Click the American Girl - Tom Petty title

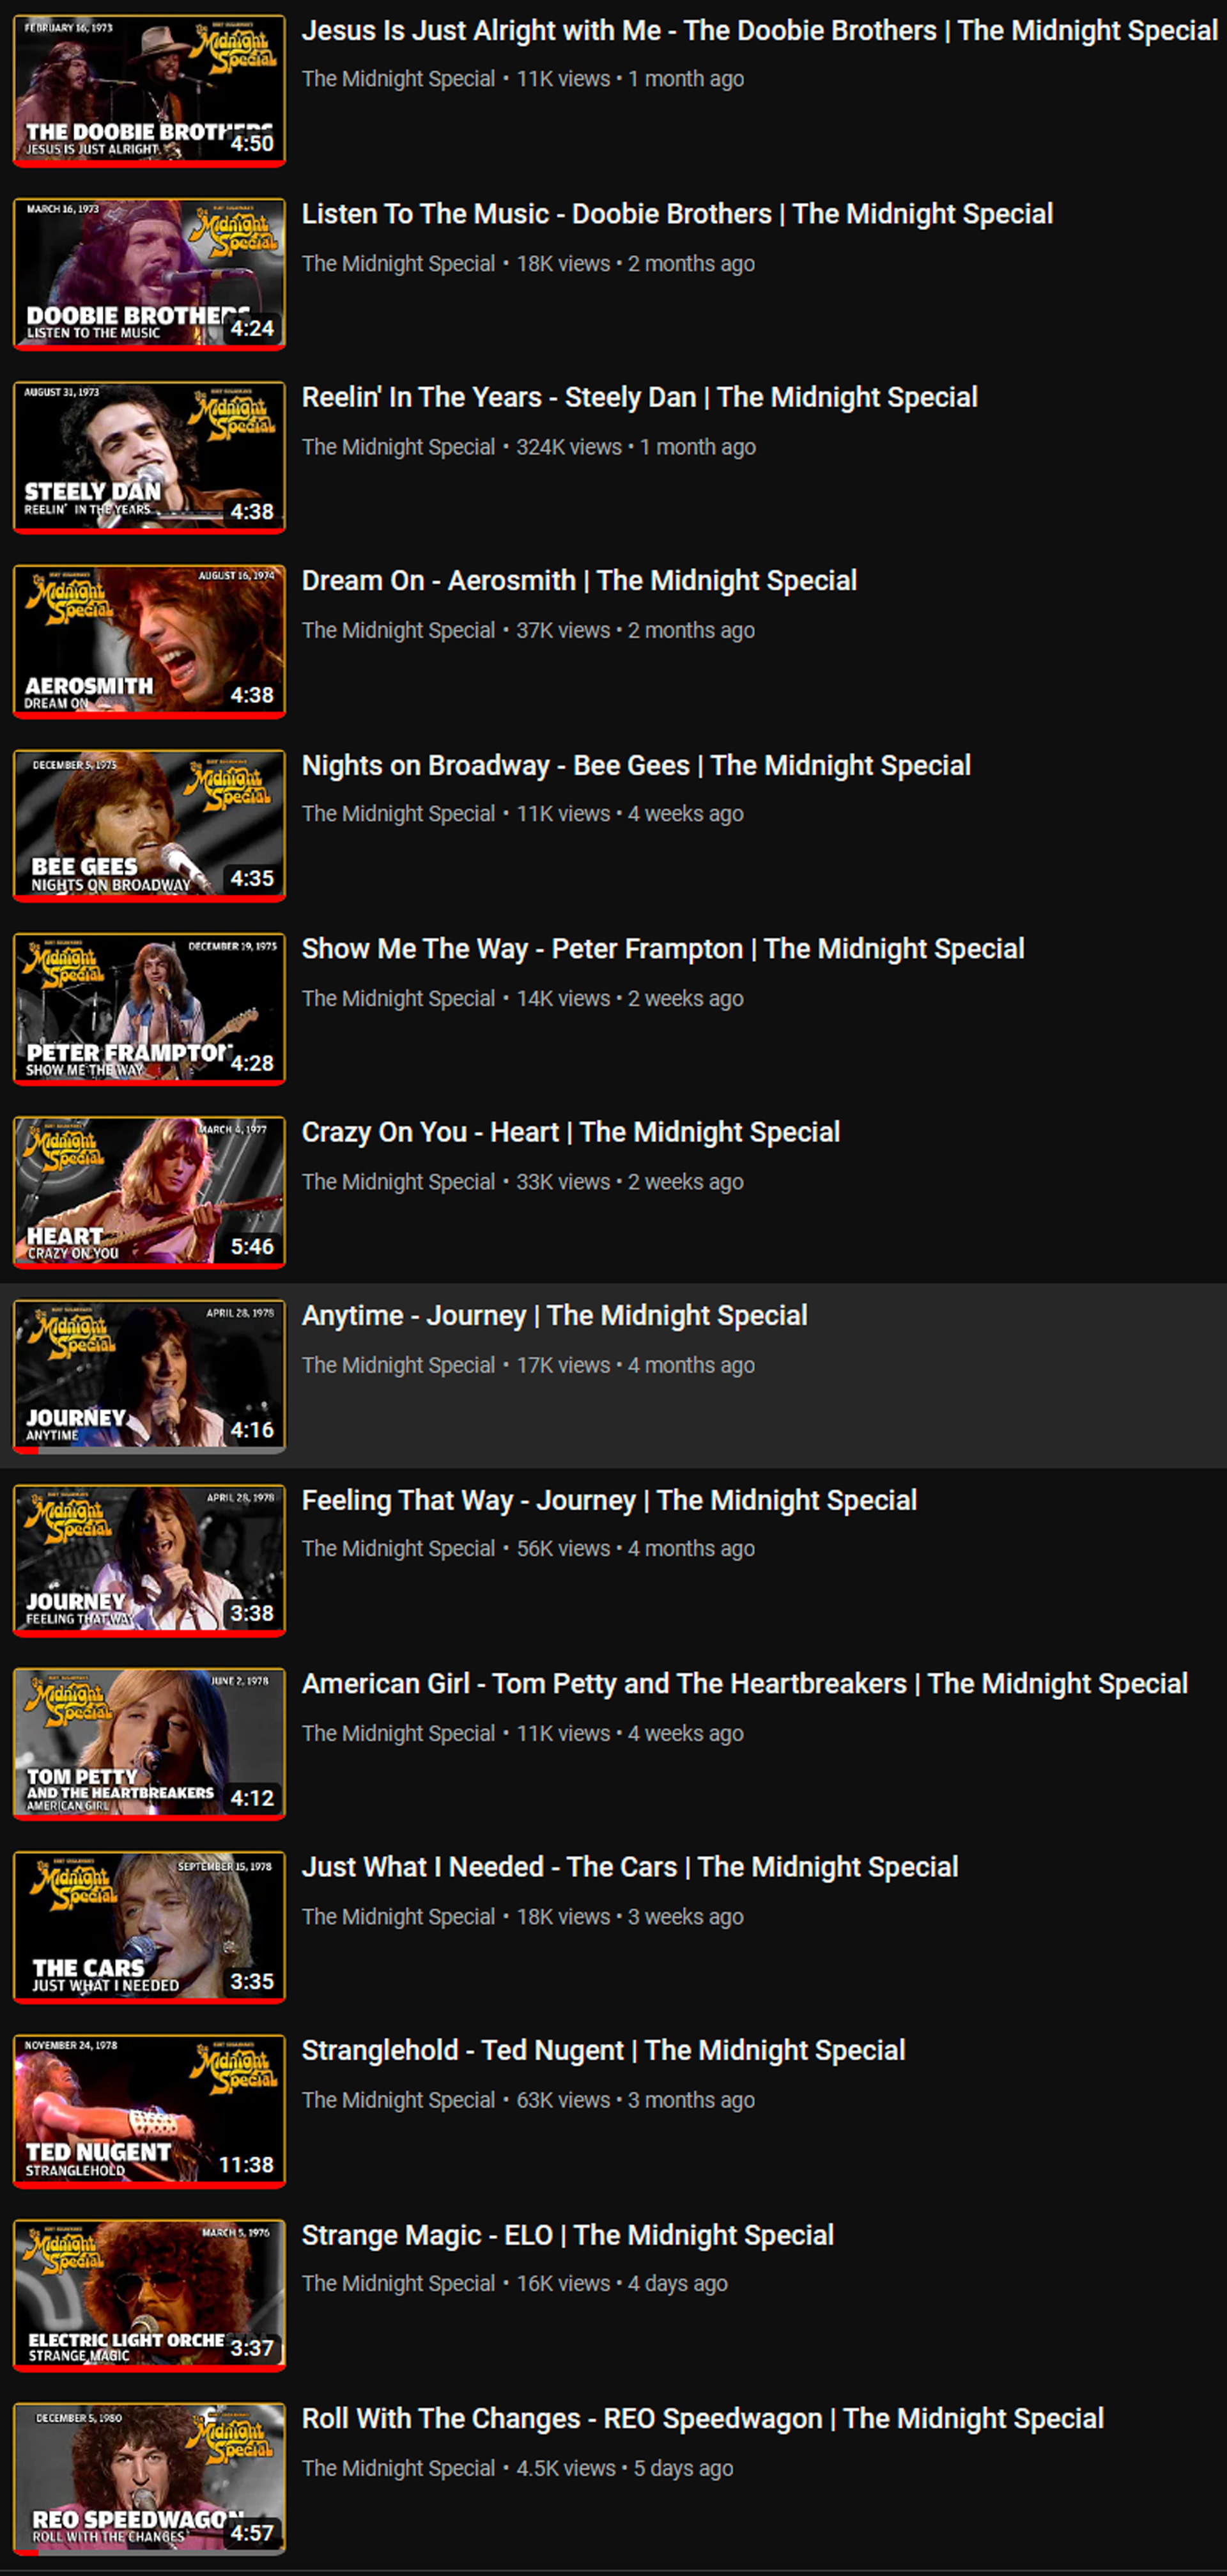pos(745,1684)
